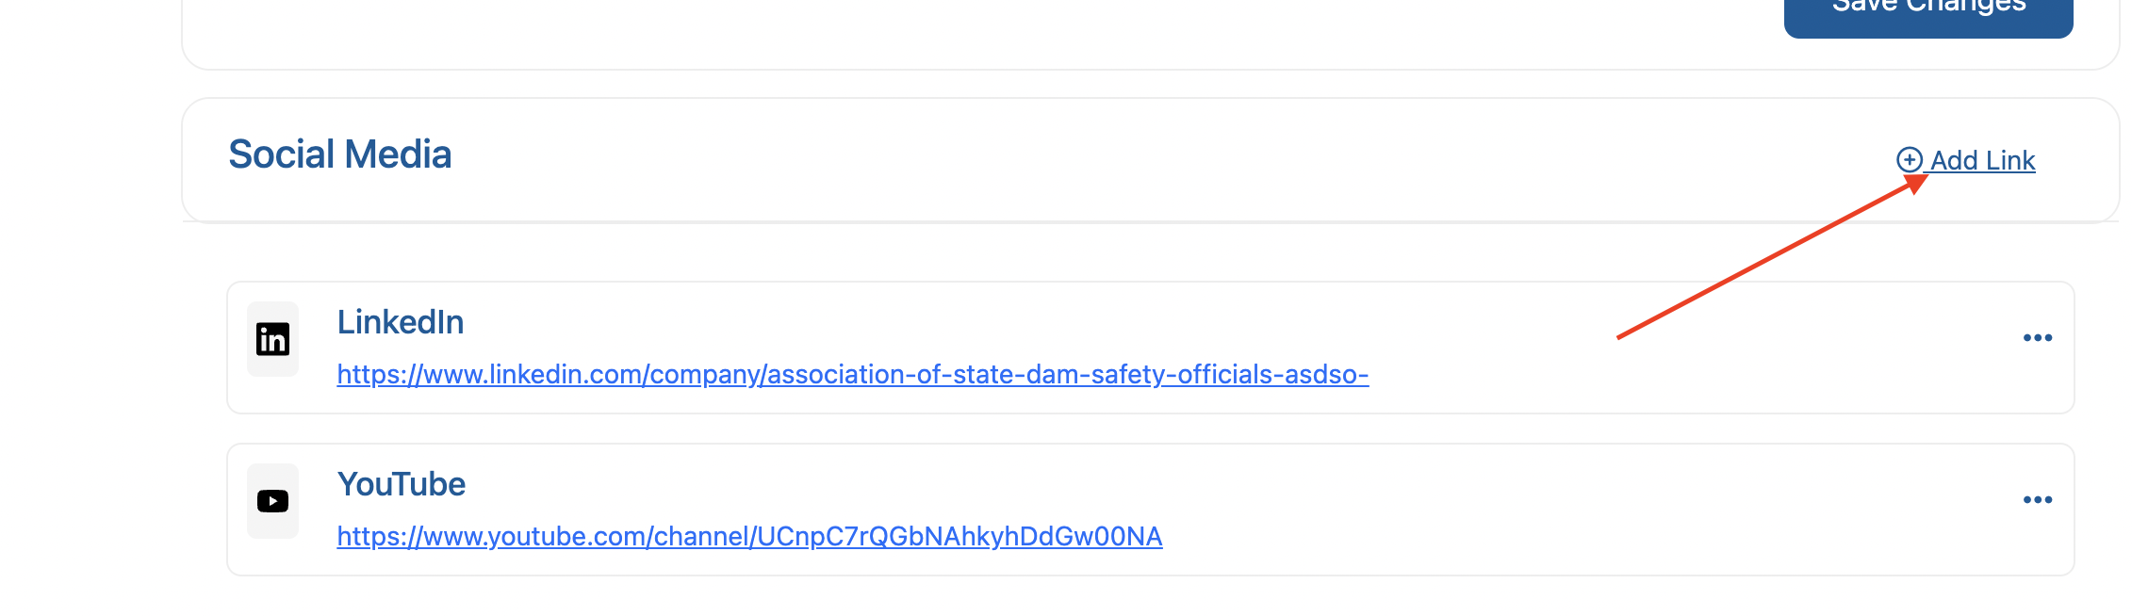Click the red annotation arrow line
Viewport: 2132px width, 616px height.
[x=1763, y=261]
